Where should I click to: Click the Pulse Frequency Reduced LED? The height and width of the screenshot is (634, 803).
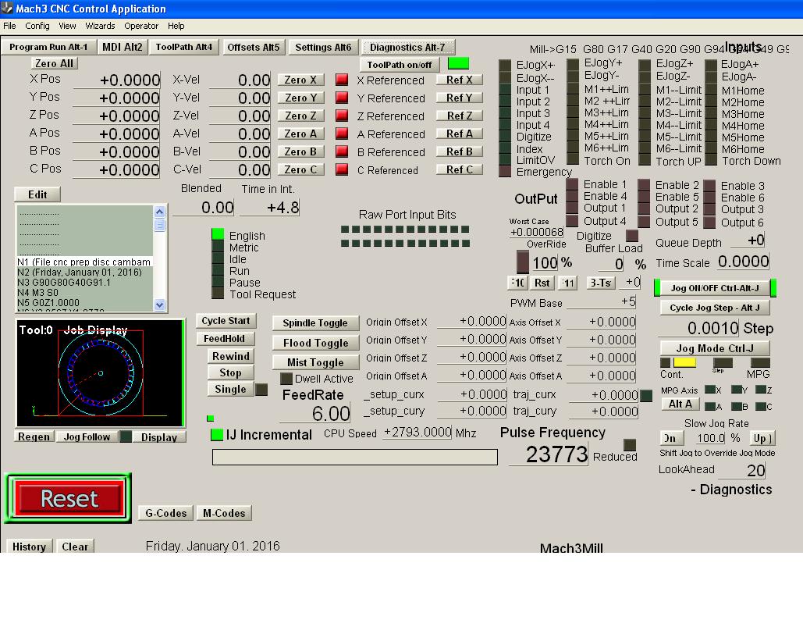click(630, 444)
